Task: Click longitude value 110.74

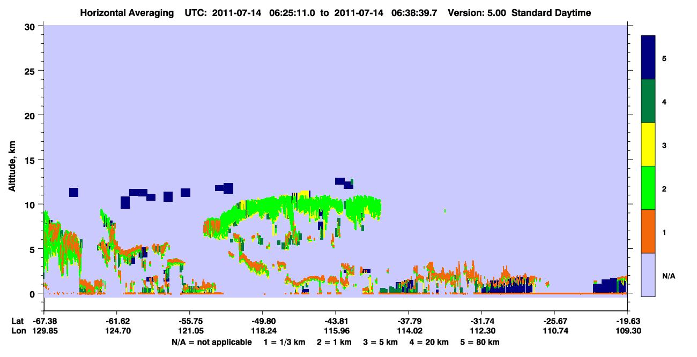Action: [x=554, y=331]
